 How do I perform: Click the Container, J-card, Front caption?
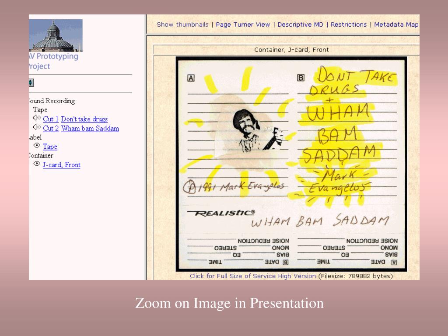[291, 50]
